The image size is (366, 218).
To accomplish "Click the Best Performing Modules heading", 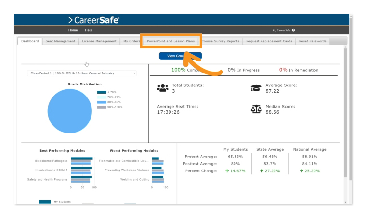I will [x=62, y=151].
